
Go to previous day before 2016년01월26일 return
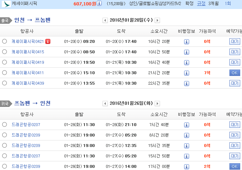pyautogui.click(x=105, y=103)
